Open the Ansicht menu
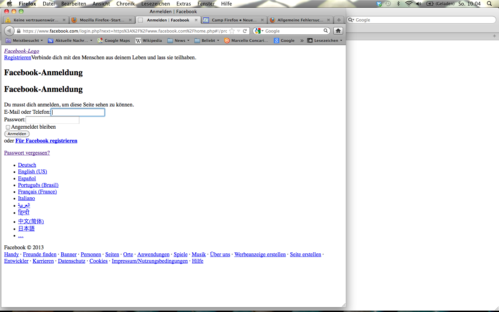This screenshot has width=499, height=312. click(101, 4)
